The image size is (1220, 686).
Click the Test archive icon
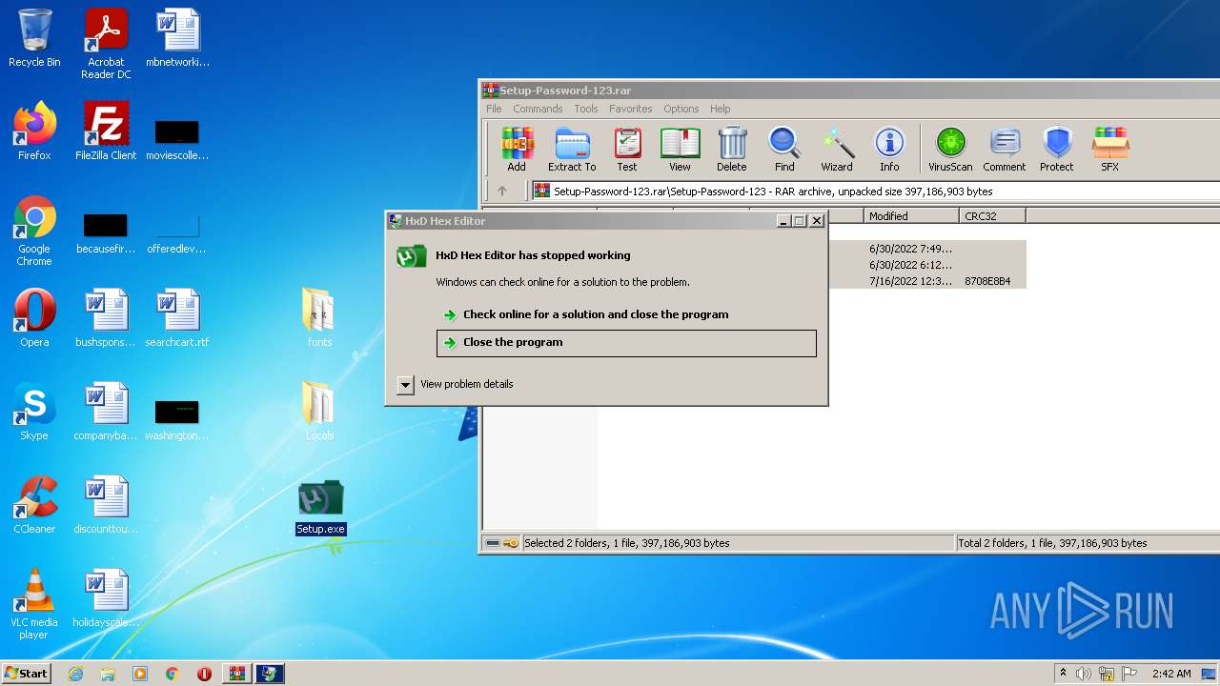627,150
